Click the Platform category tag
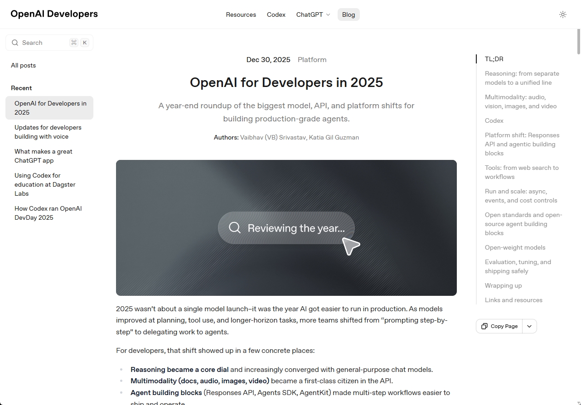The height and width of the screenshot is (405, 581). coord(312,60)
